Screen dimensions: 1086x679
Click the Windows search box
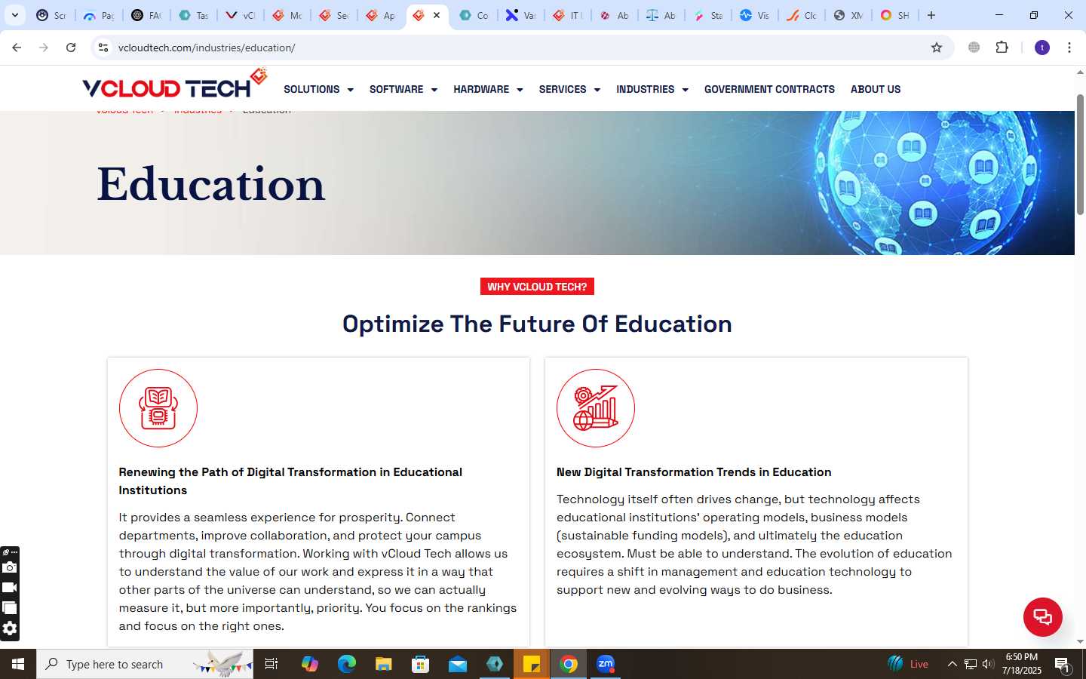click(145, 664)
